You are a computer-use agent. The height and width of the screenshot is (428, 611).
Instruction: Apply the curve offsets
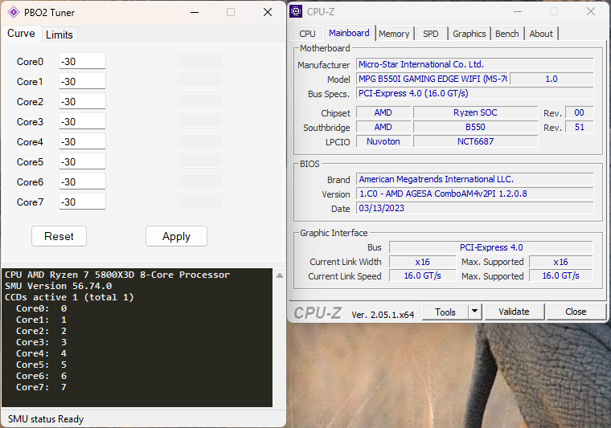click(x=176, y=236)
